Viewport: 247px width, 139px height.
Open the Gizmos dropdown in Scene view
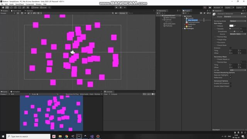[x=123, y=13]
